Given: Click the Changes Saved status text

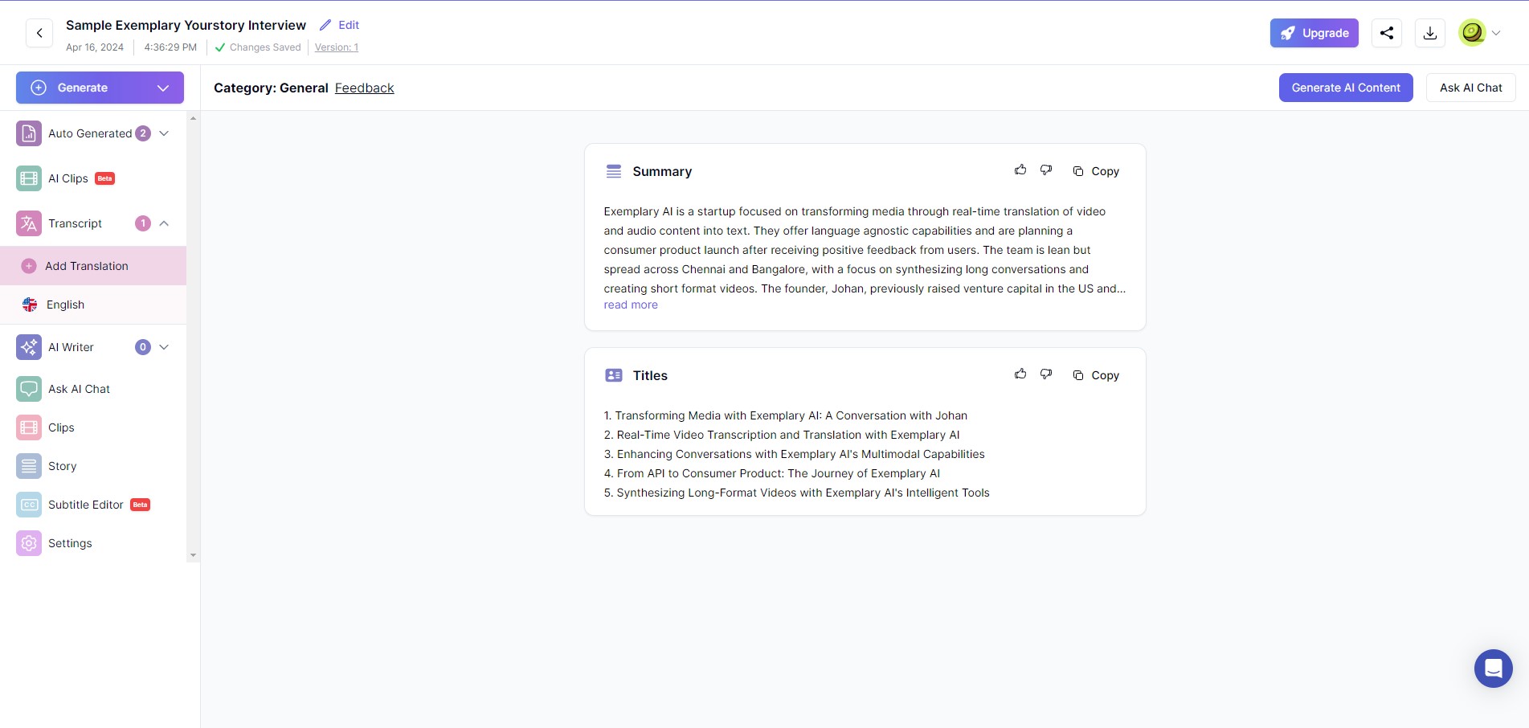Looking at the screenshot, I should tap(265, 47).
